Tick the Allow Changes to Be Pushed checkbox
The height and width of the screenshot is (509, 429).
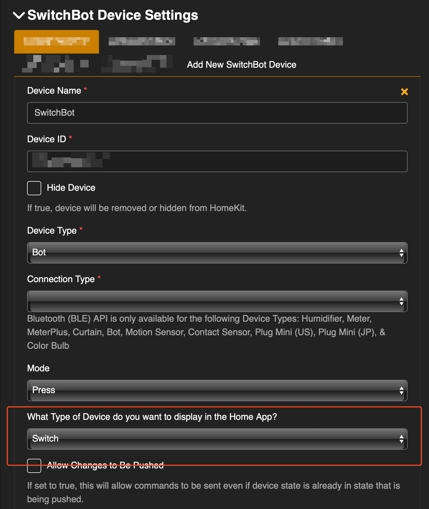[x=34, y=466]
